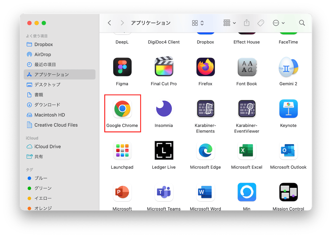Select アプリケーション in the sidebar
Image resolution: width=332 pixels, height=237 pixels.
(x=60, y=74)
